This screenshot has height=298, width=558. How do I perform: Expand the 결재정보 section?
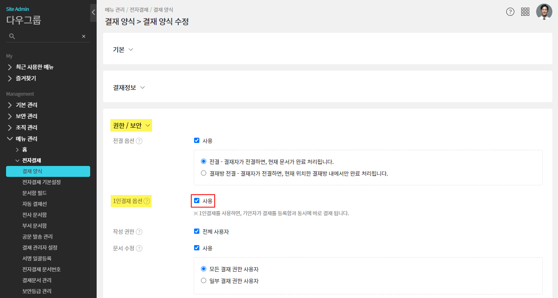(129, 87)
